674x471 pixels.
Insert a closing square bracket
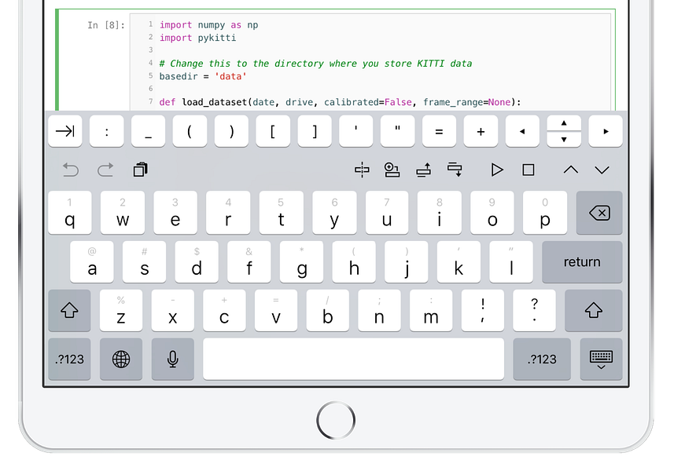(x=315, y=131)
